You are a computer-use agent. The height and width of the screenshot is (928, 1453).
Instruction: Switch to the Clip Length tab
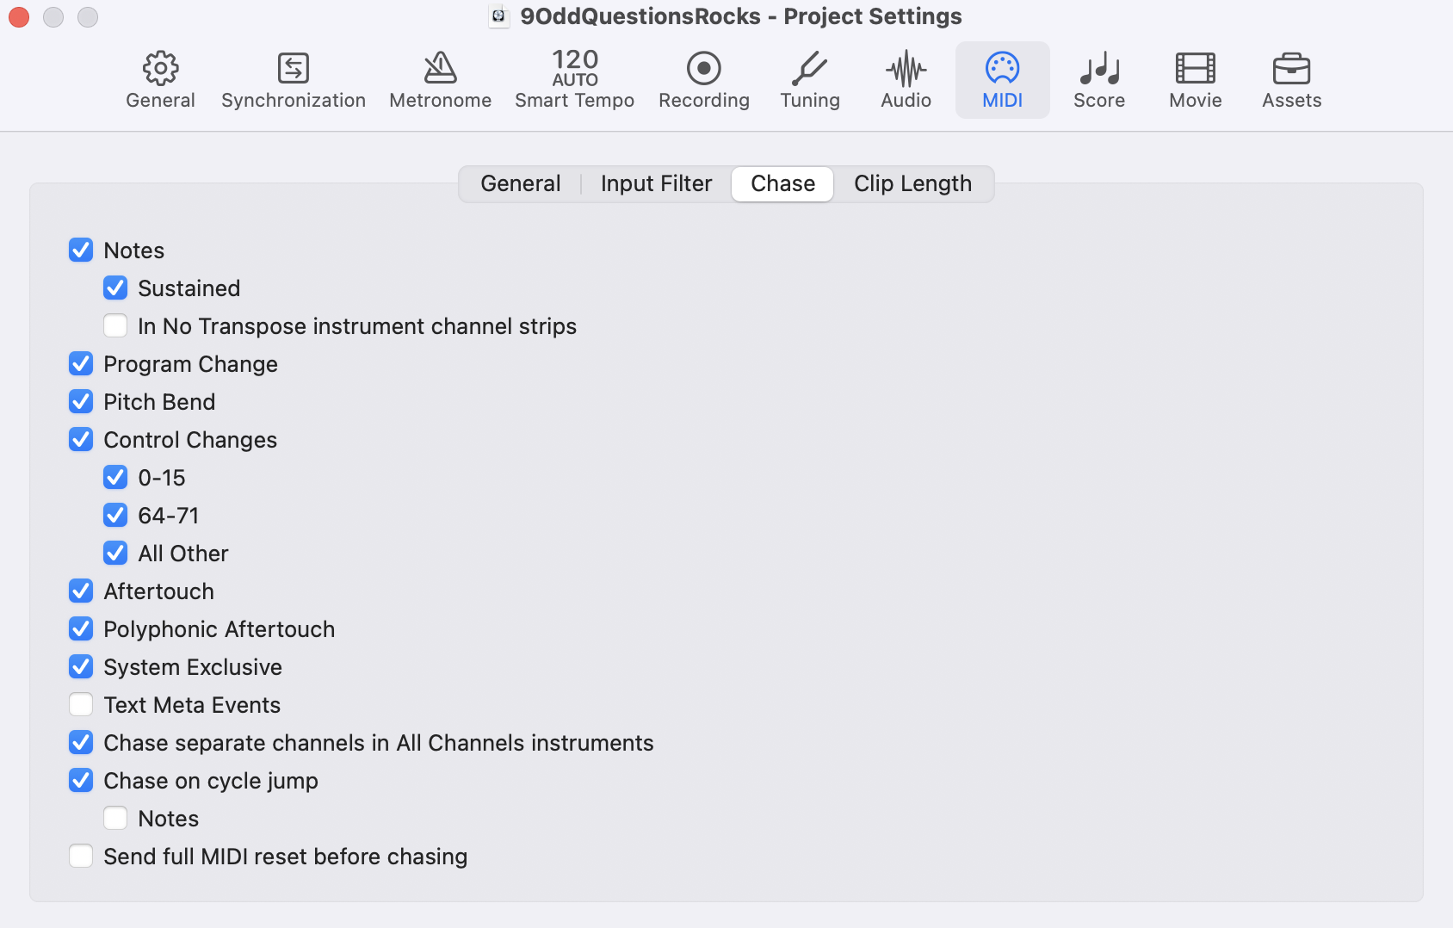912,183
